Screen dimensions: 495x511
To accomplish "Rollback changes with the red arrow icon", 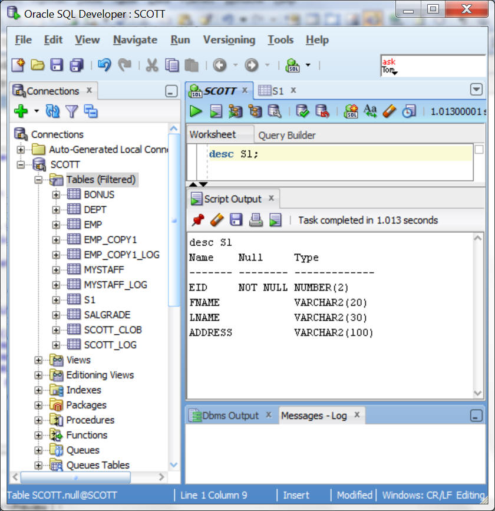I will (322, 111).
